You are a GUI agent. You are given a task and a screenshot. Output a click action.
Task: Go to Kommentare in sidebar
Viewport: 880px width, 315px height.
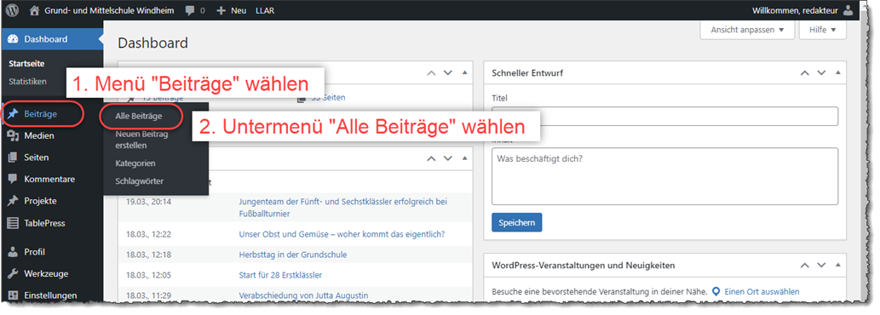pos(49,180)
